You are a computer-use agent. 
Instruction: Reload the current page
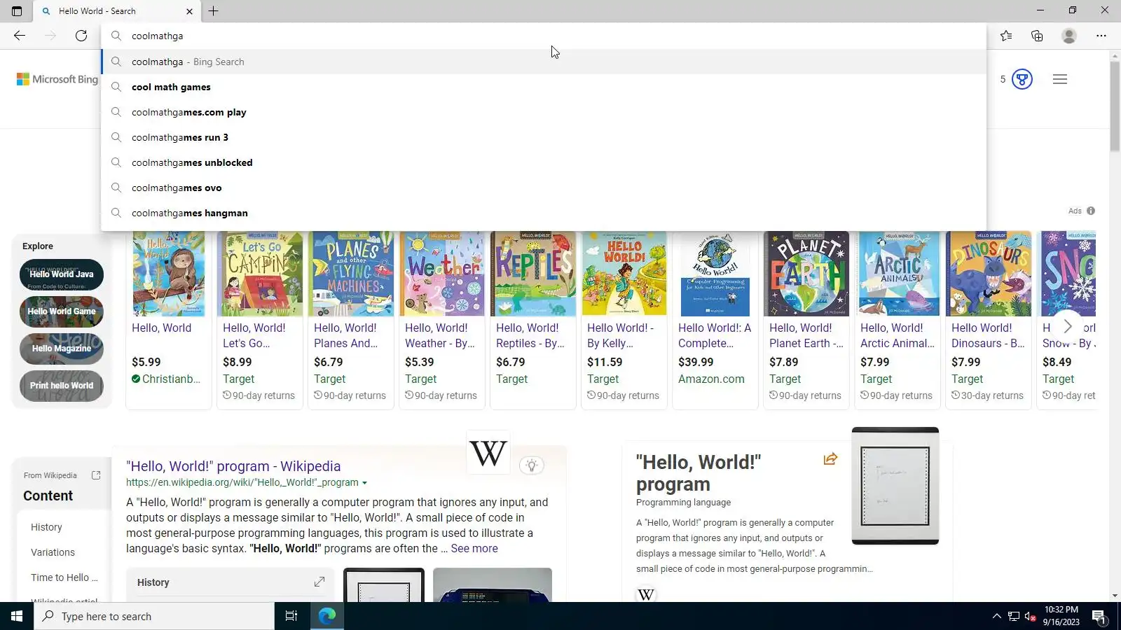tap(81, 36)
